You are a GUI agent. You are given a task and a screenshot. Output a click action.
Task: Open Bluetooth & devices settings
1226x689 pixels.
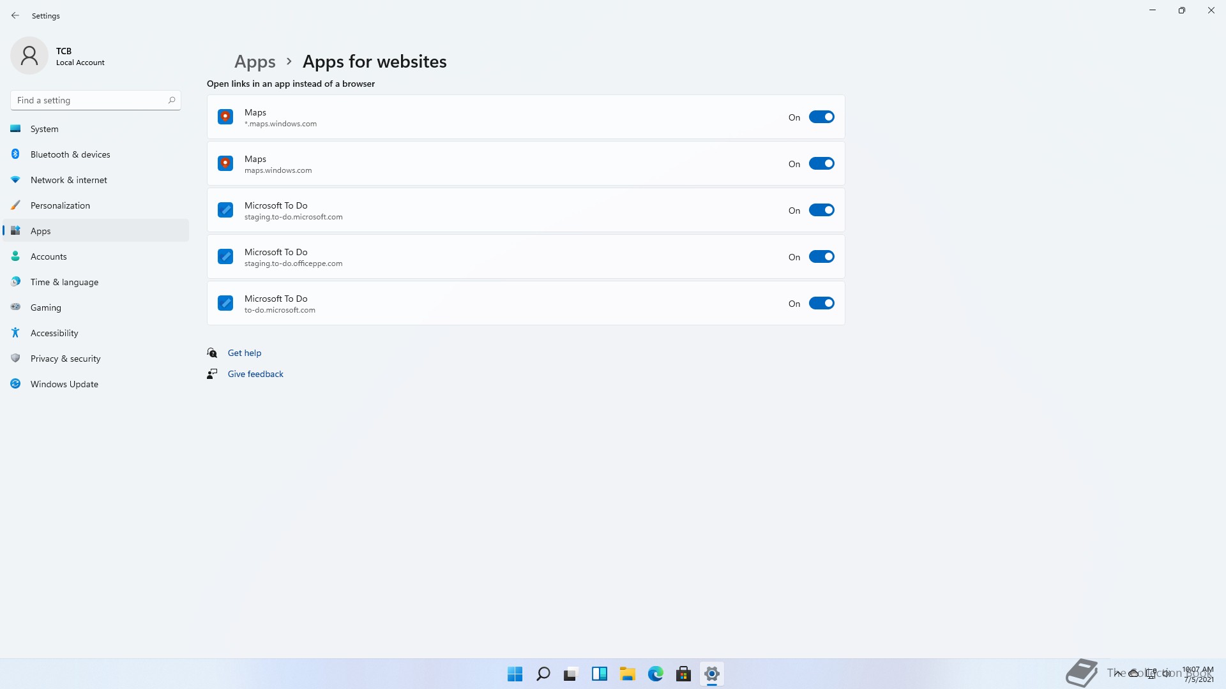point(96,154)
